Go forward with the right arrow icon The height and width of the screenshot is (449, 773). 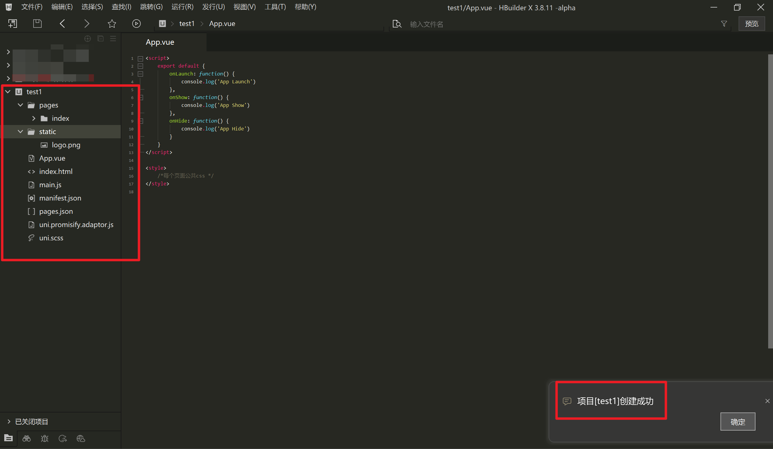[87, 24]
